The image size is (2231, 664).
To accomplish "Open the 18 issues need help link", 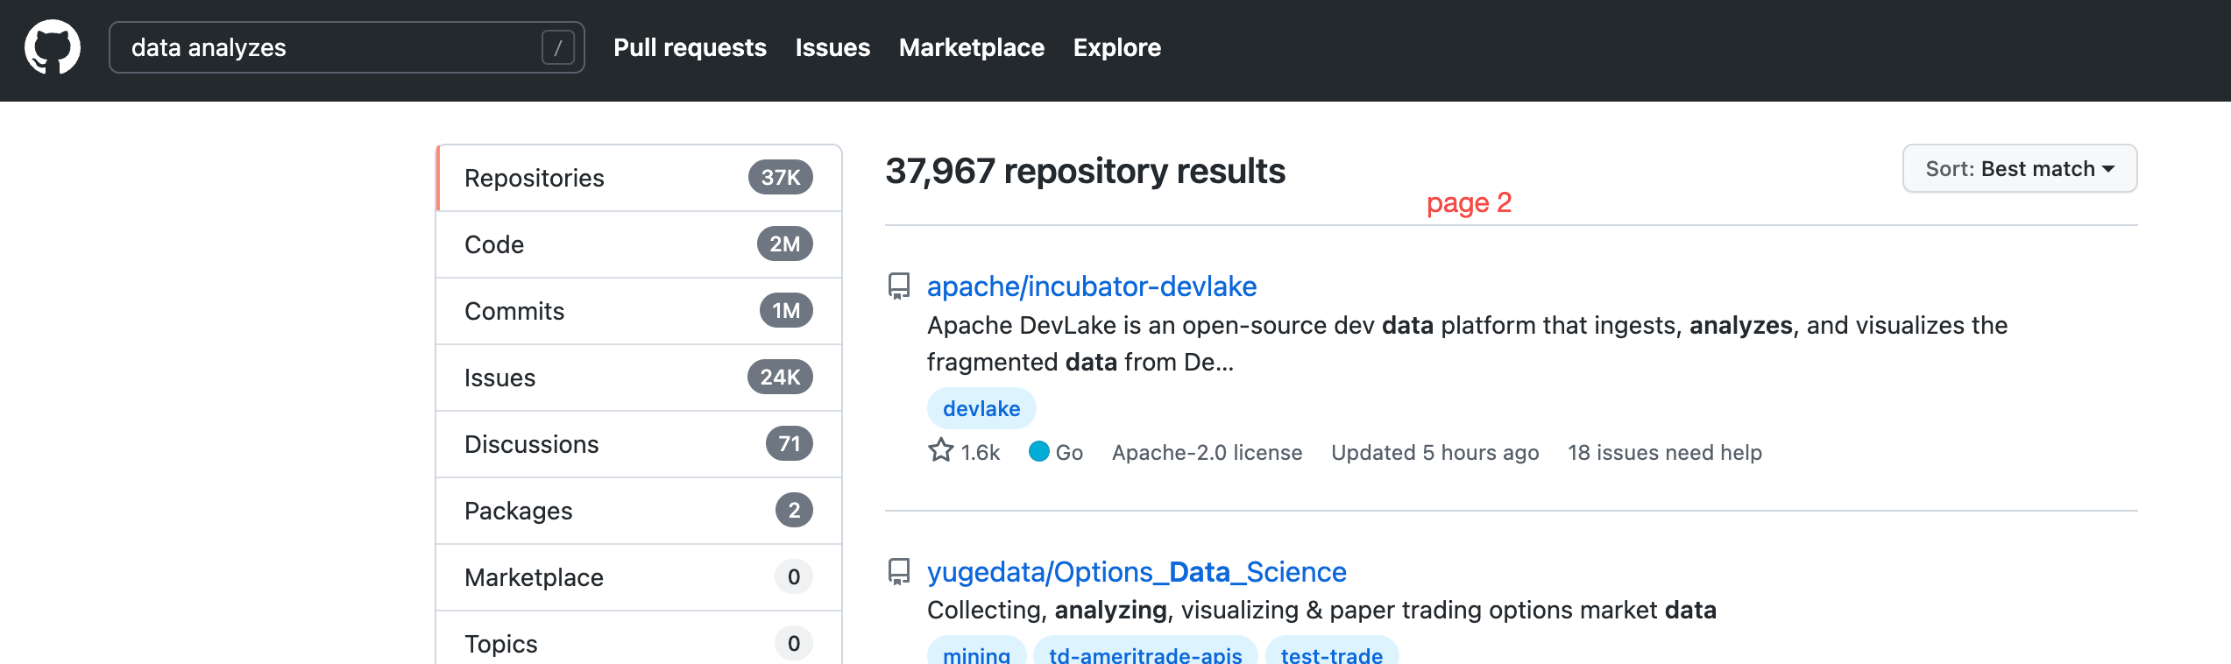I will [x=1664, y=452].
